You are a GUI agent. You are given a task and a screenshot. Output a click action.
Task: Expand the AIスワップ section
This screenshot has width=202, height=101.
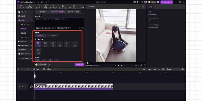pyautogui.click(x=26, y=41)
